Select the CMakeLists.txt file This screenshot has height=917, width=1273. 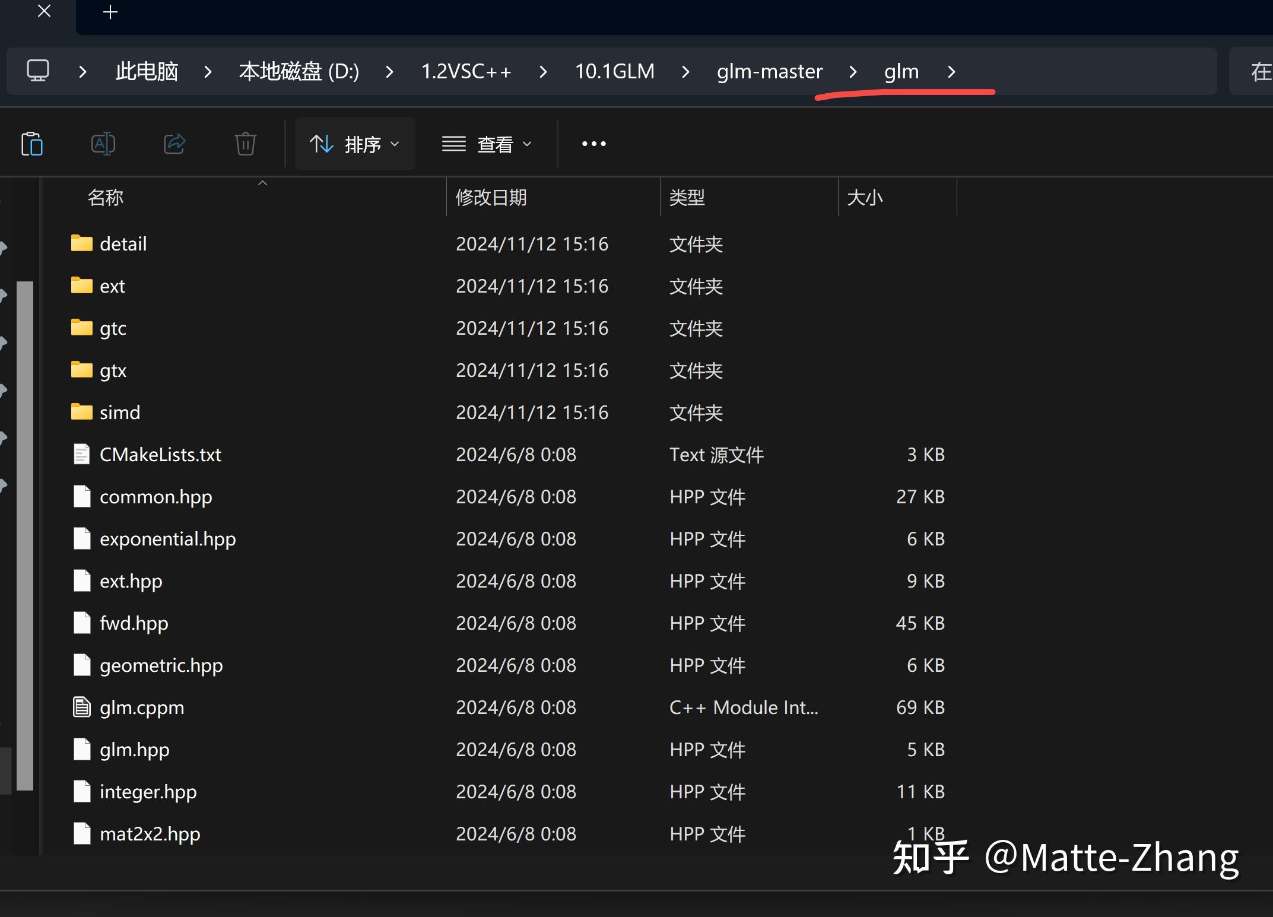point(160,454)
